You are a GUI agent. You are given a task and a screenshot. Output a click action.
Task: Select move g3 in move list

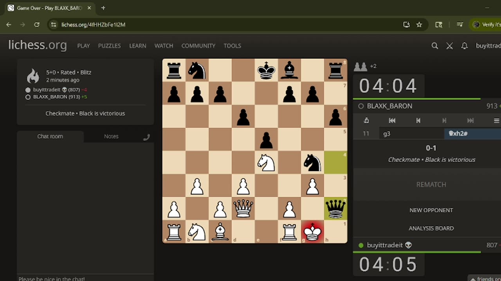[x=412, y=133]
